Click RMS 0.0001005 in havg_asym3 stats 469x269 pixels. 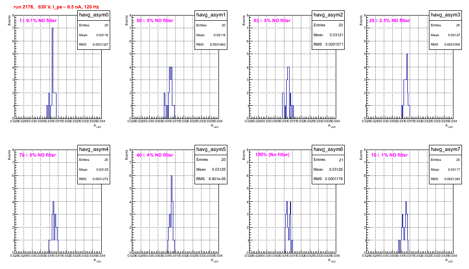(445, 45)
